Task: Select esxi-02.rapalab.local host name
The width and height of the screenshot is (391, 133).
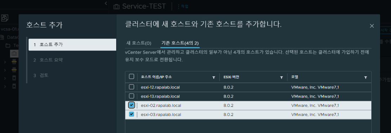Action: [x=161, y=105]
